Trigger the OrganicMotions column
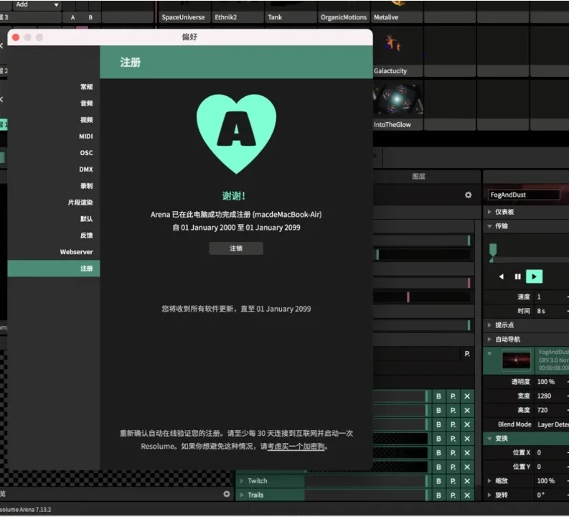569x517 pixels. click(x=343, y=17)
